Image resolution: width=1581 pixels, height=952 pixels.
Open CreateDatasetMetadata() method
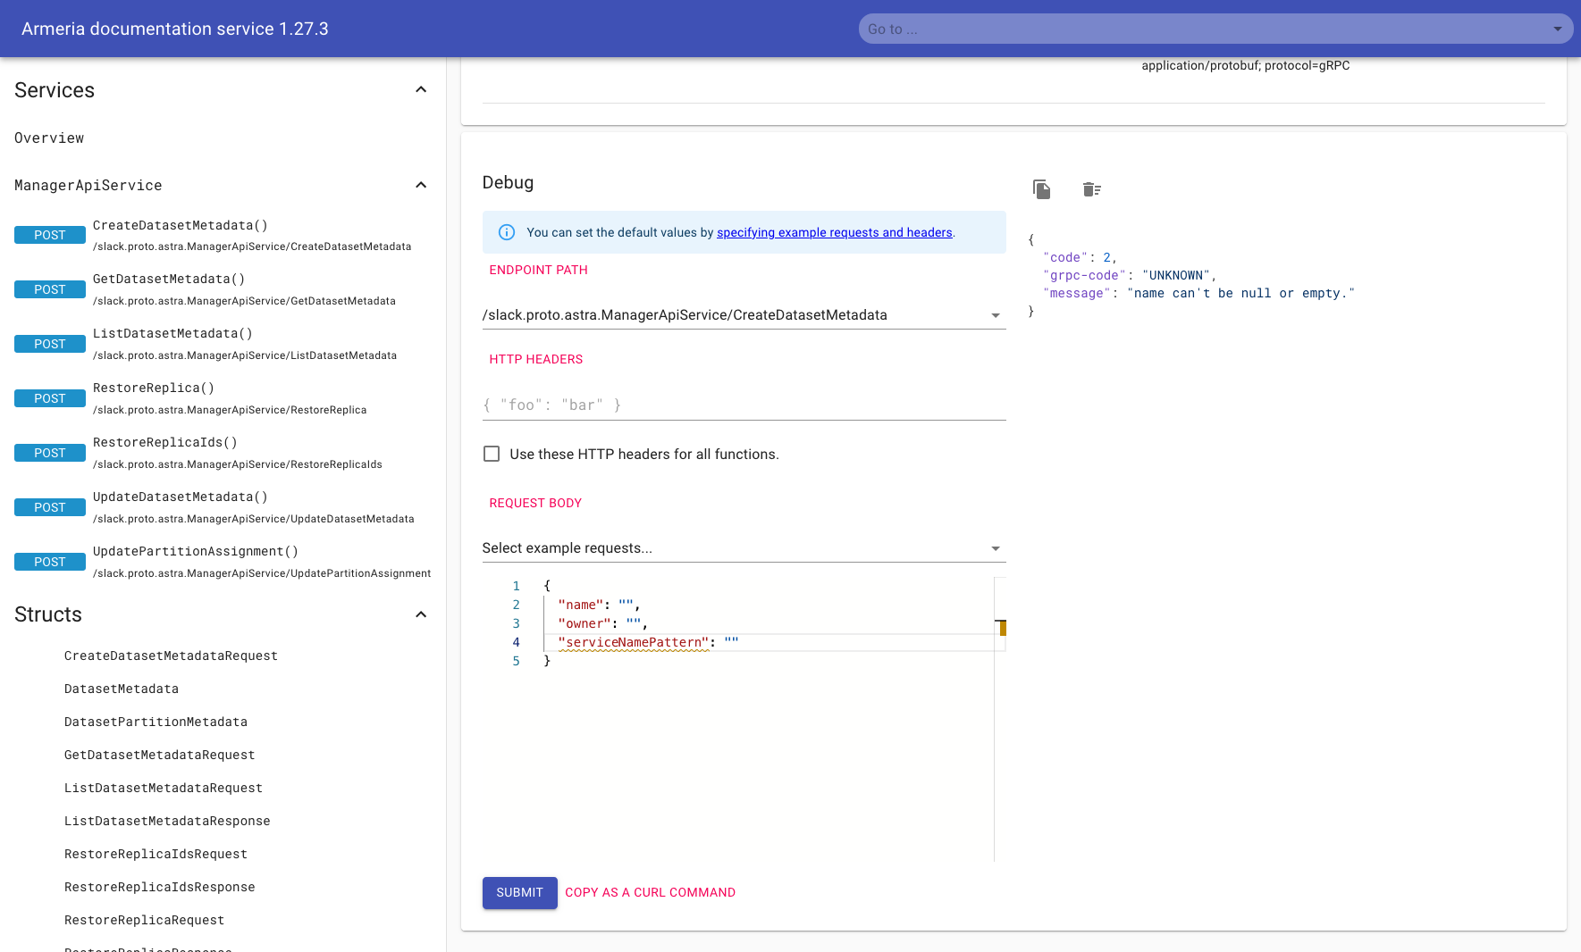click(181, 225)
